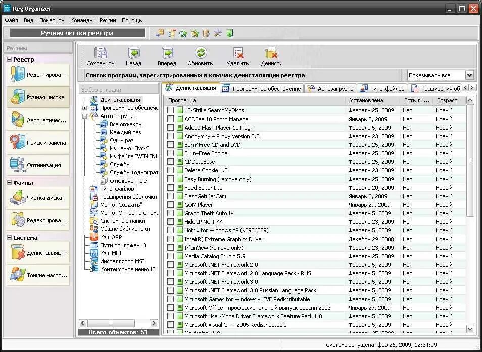Expand the Программное обеспечение tree node
Viewport: 482px width, 352px height.
85,108
